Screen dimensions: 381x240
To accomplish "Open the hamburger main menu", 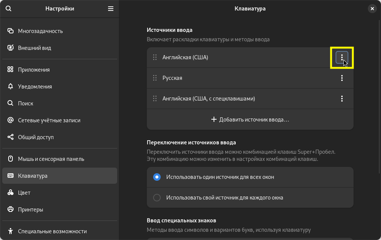I will 111,9.
